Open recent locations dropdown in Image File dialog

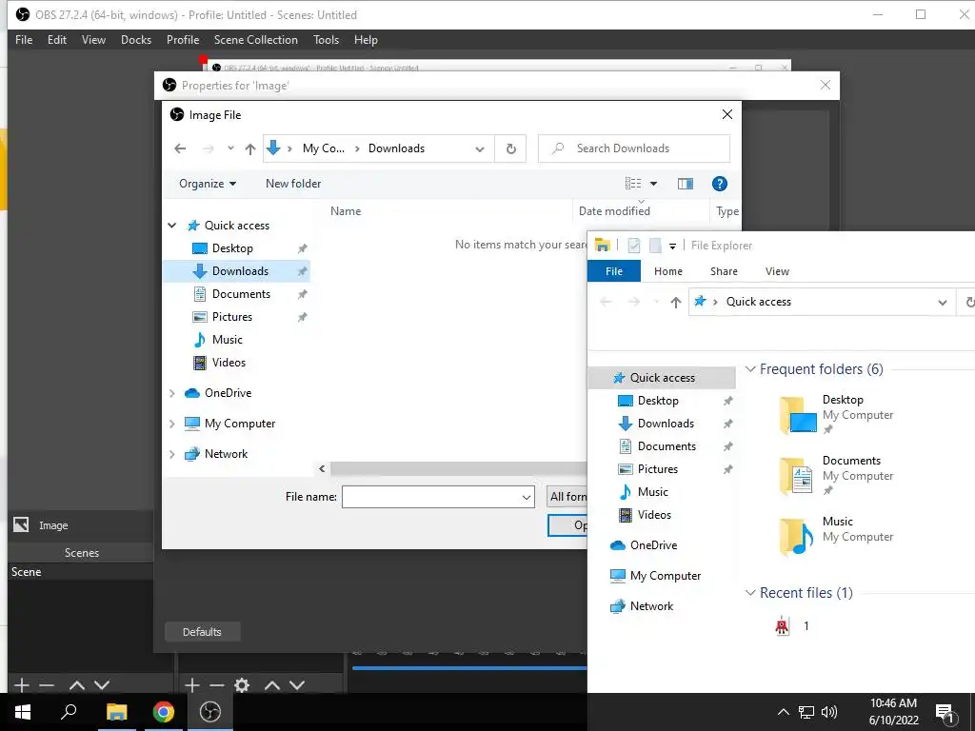point(230,148)
